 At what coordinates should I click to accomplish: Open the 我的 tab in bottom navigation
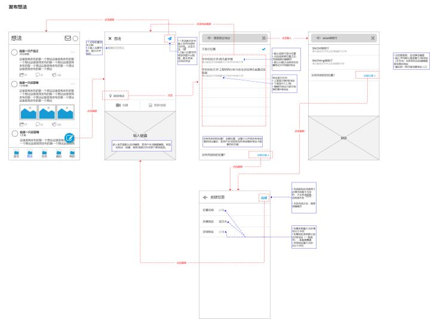(72, 154)
